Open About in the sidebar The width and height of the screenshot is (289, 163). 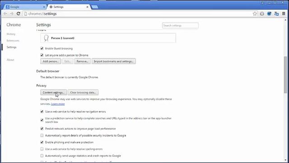10,60
